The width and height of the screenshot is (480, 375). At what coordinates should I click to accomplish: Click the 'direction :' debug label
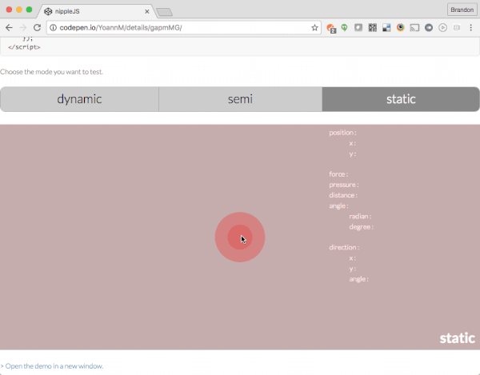(344, 247)
